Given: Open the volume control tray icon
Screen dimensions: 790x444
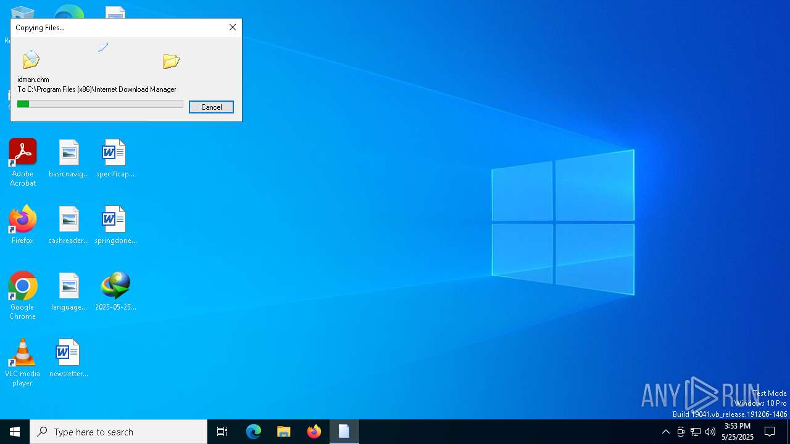Looking at the screenshot, I should pos(710,432).
